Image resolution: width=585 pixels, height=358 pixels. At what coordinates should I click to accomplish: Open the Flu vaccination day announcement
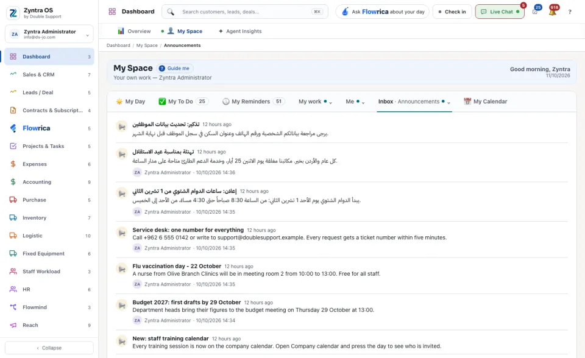(341, 275)
